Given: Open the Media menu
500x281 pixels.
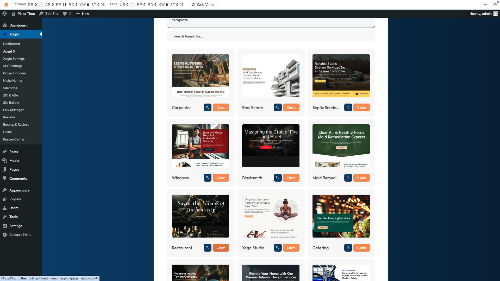Looking at the screenshot, I should pos(21,161).
